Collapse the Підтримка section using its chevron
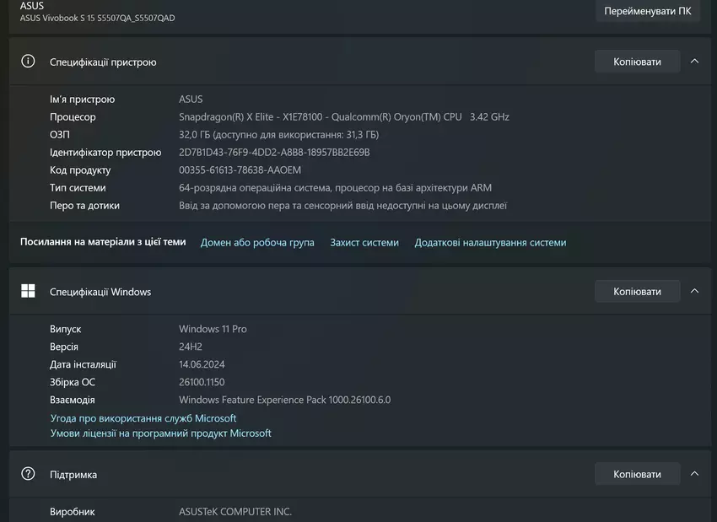Screen dimensions: 717x522 (x=694, y=474)
